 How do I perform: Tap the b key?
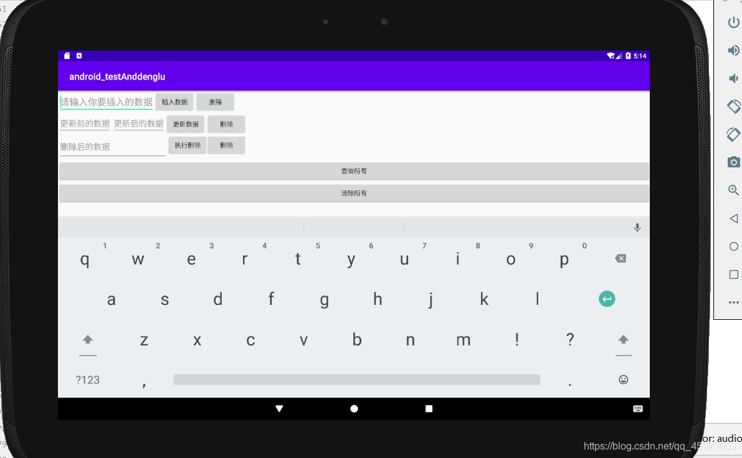(357, 340)
